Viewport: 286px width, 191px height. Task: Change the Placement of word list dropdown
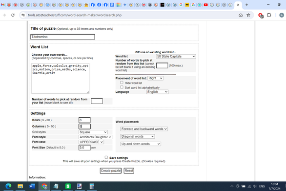pos(155,78)
